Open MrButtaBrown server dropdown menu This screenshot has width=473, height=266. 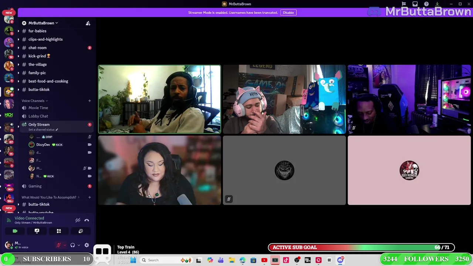tap(43, 23)
